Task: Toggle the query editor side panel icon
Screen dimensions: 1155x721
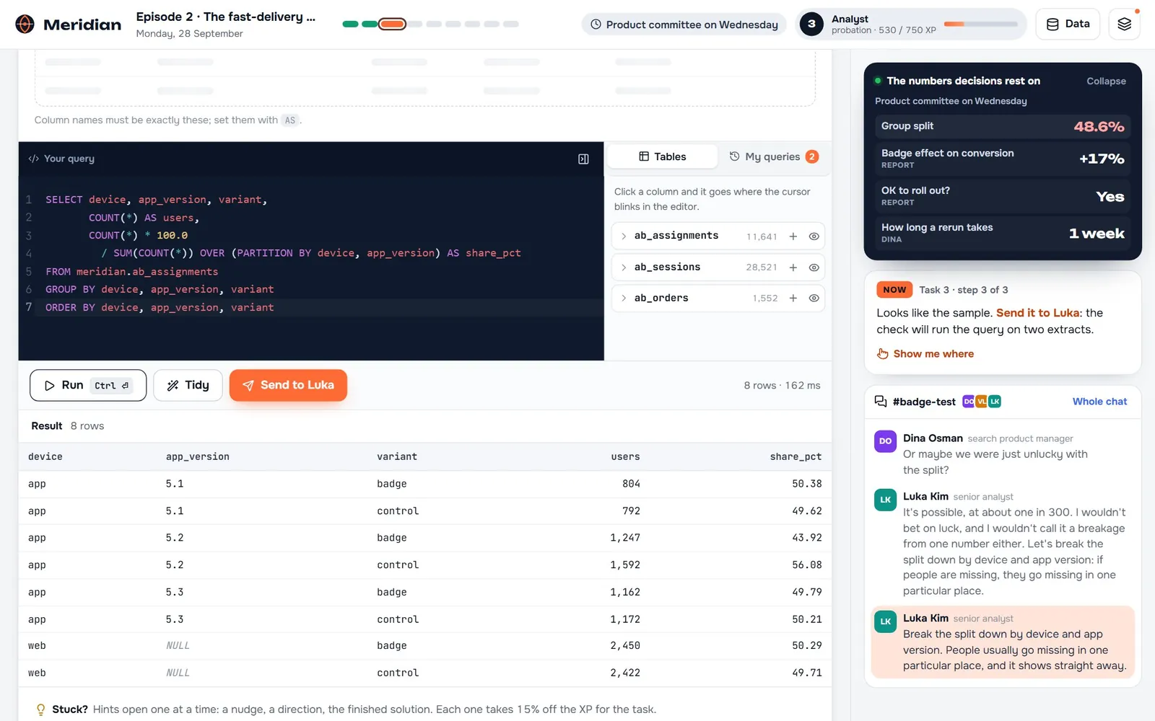Action: [583, 159]
